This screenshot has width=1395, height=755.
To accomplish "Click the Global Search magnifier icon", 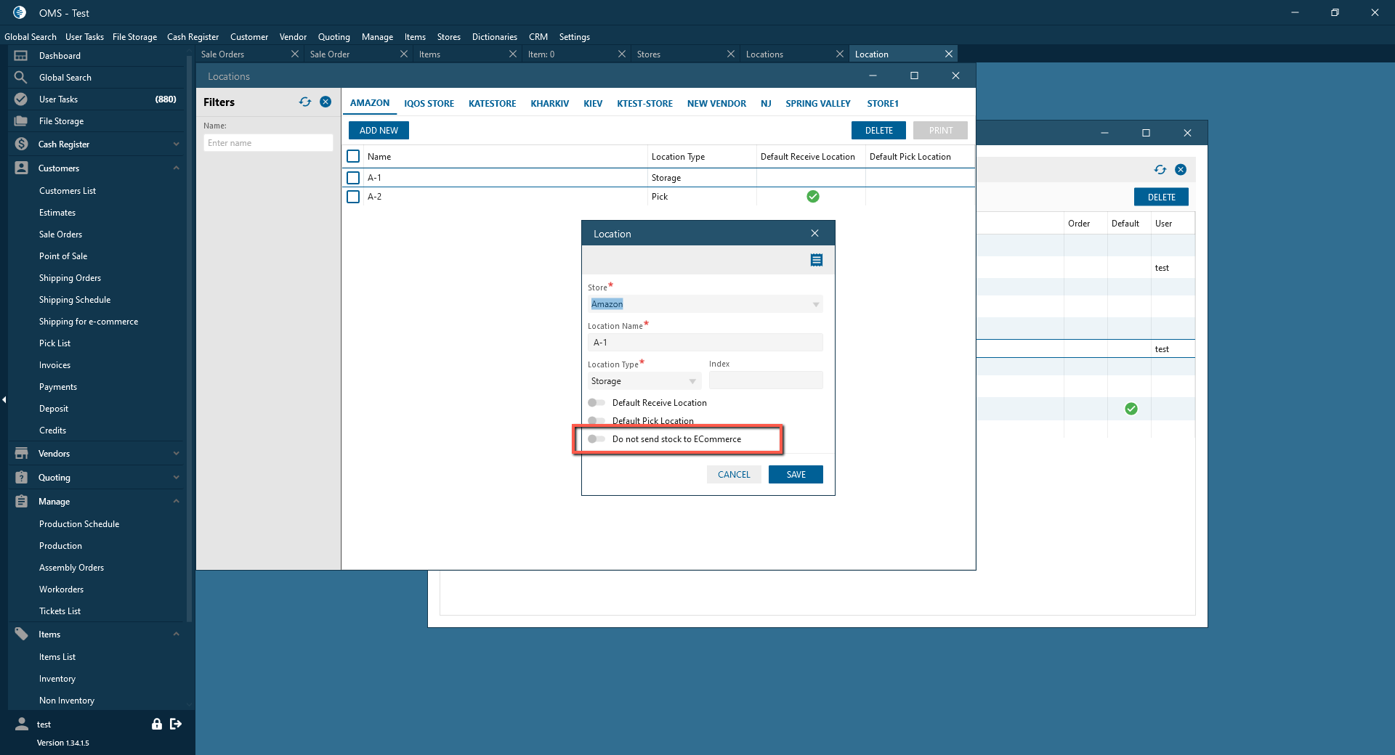I will pyautogui.click(x=21, y=78).
